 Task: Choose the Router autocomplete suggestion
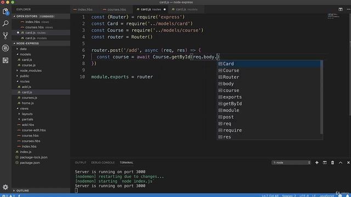[x=269, y=77]
